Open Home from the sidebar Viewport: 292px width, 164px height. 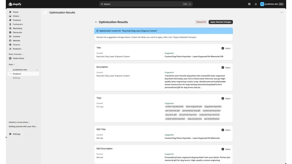click(x=15, y=12)
